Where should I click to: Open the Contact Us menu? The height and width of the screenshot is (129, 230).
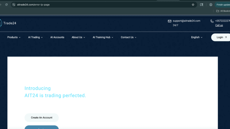128,37
